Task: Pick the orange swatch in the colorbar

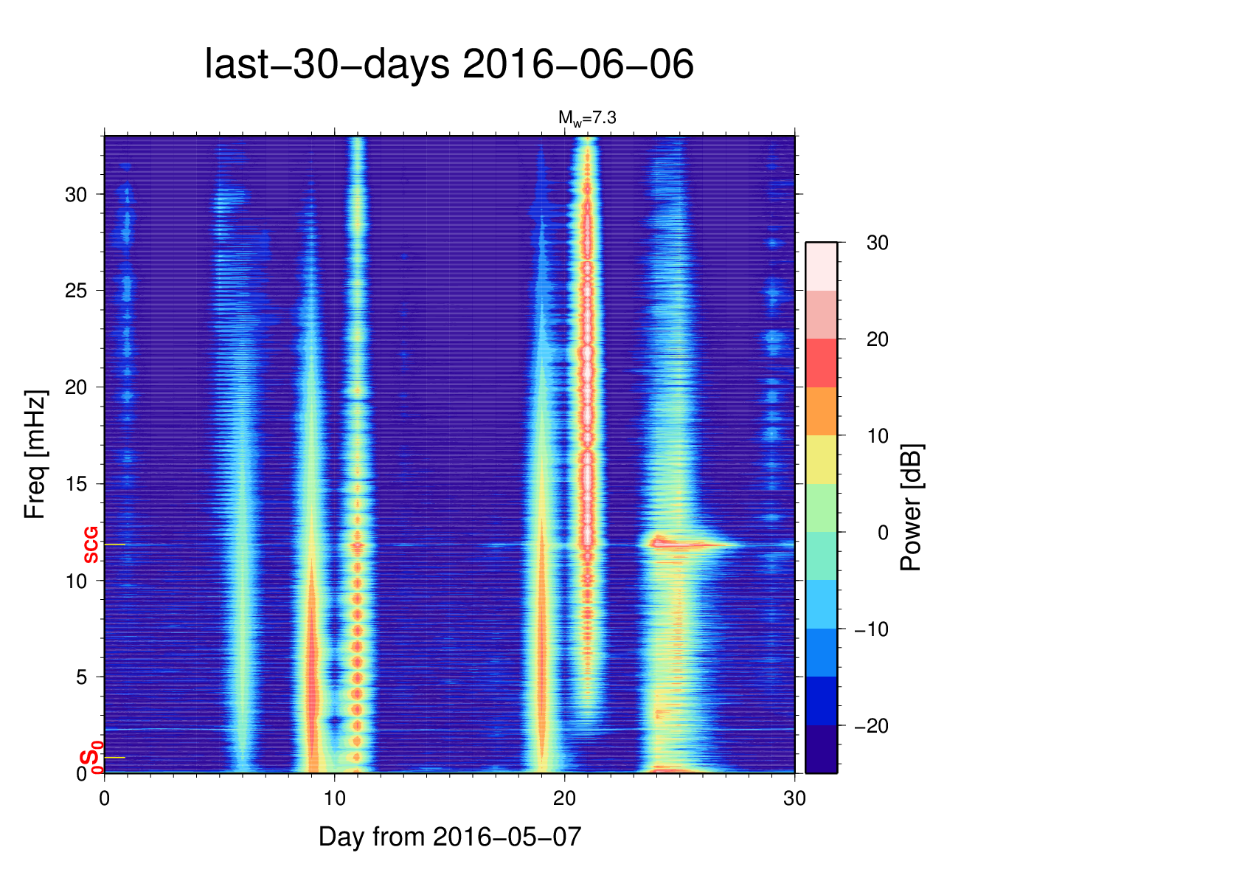Action: point(821,411)
